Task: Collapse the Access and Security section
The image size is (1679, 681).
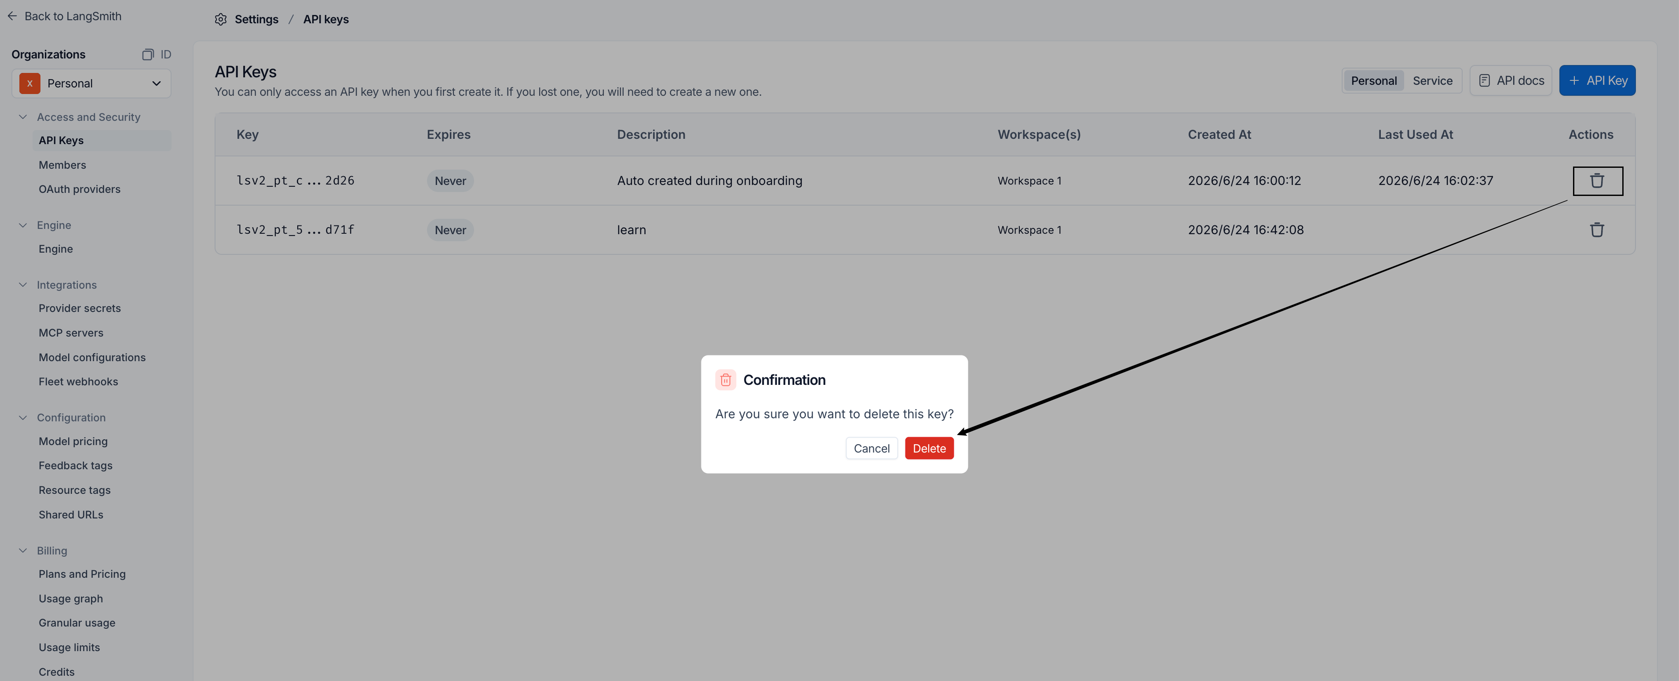Action: click(x=23, y=117)
